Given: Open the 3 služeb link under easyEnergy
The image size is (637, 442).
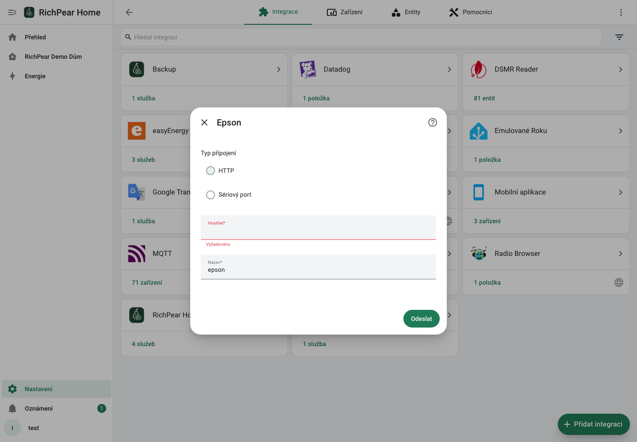Looking at the screenshot, I should click(x=143, y=160).
